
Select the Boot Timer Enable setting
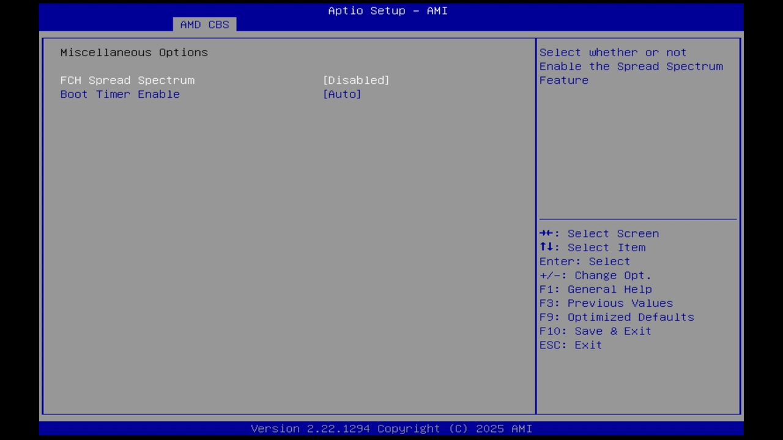(x=120, y=94)
